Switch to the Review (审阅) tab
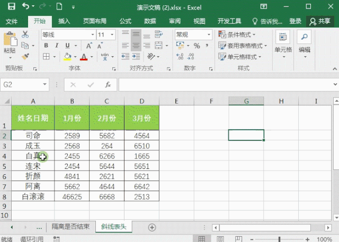339x242 pixels. tap(175, 21)
